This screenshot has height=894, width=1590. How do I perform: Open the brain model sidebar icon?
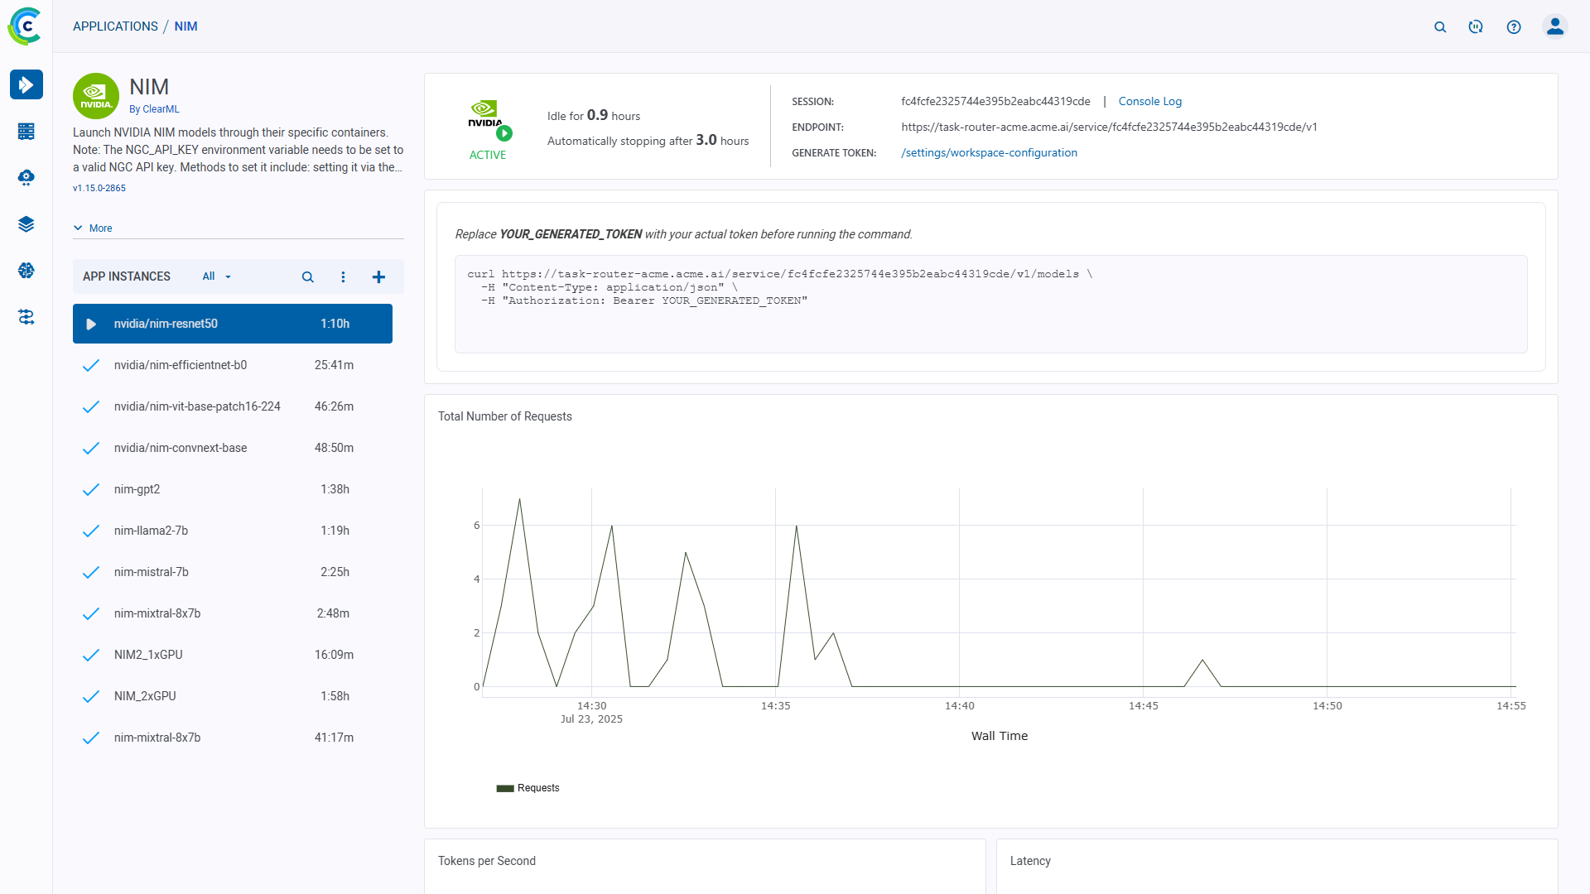(26, 271)
